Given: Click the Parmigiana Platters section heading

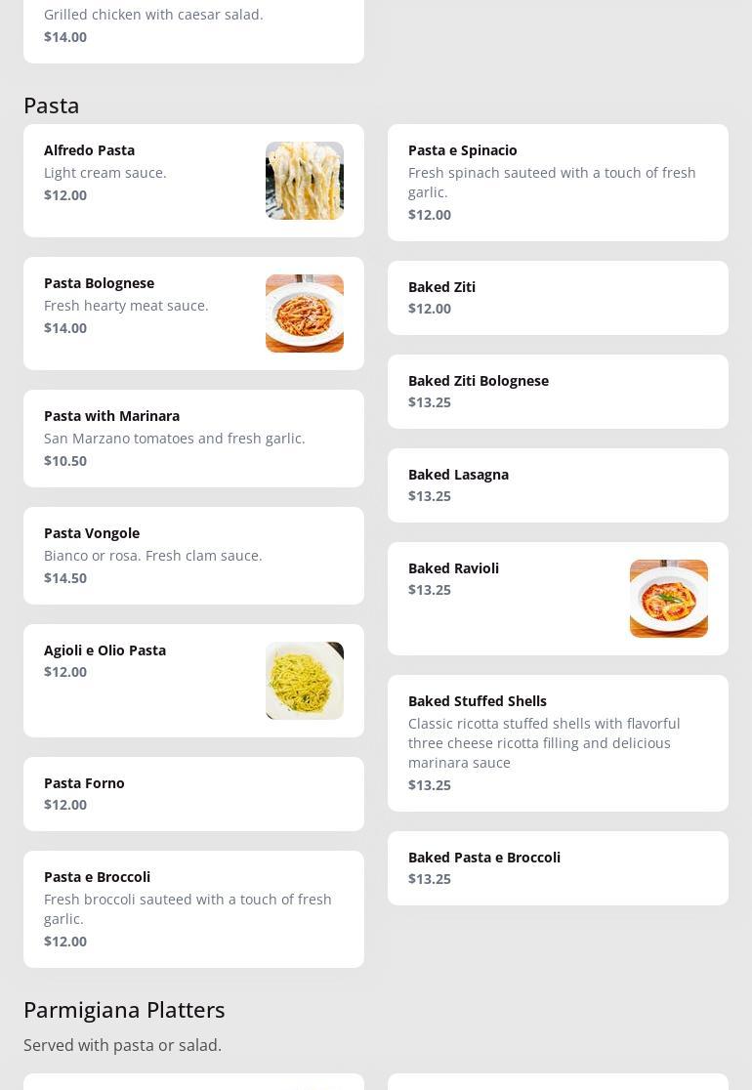Looking at the screenshot, I should coord(124,1009).
